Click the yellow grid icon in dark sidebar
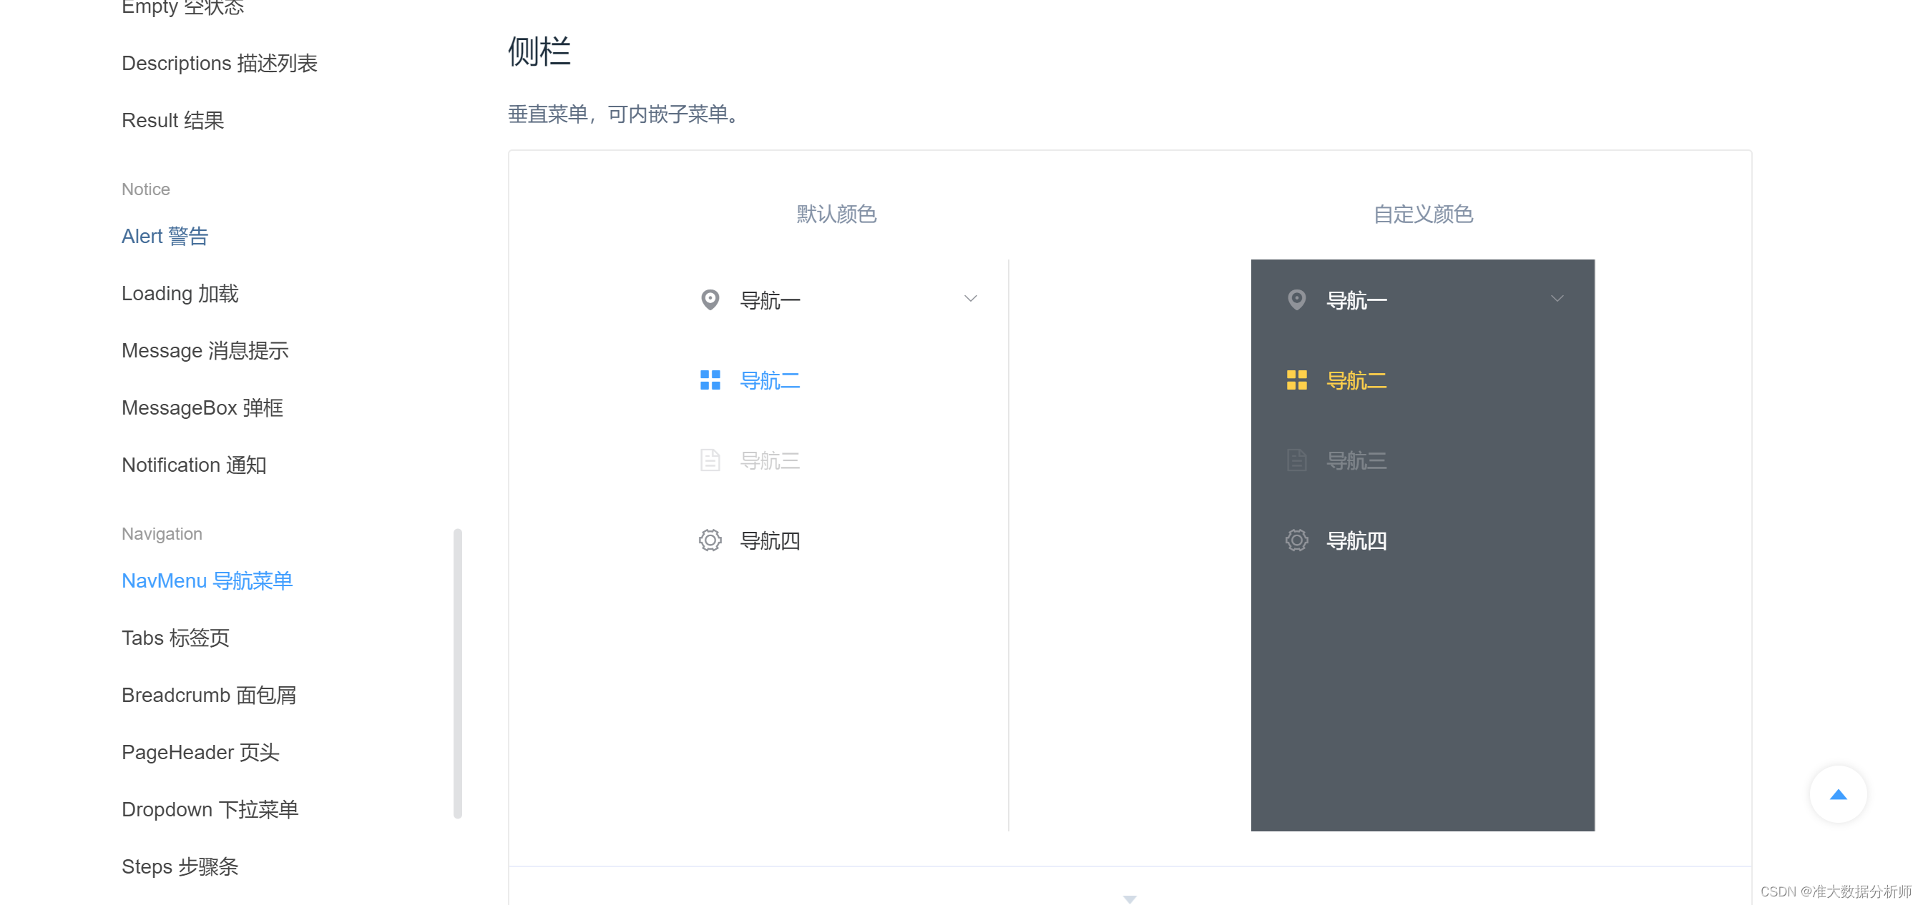1923x905 pixels. [1295, 379]
